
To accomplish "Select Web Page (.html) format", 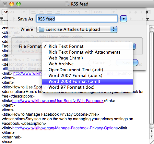I will click(x=88, y=58).
